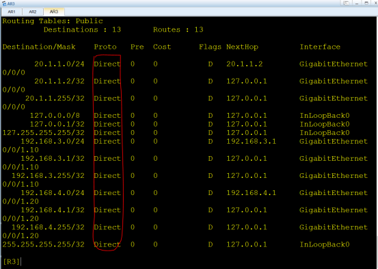Click Direct protocol in the 127.0.0.1/32 row
This screenshot has height=269, width=378.
[x=107, y=124]
